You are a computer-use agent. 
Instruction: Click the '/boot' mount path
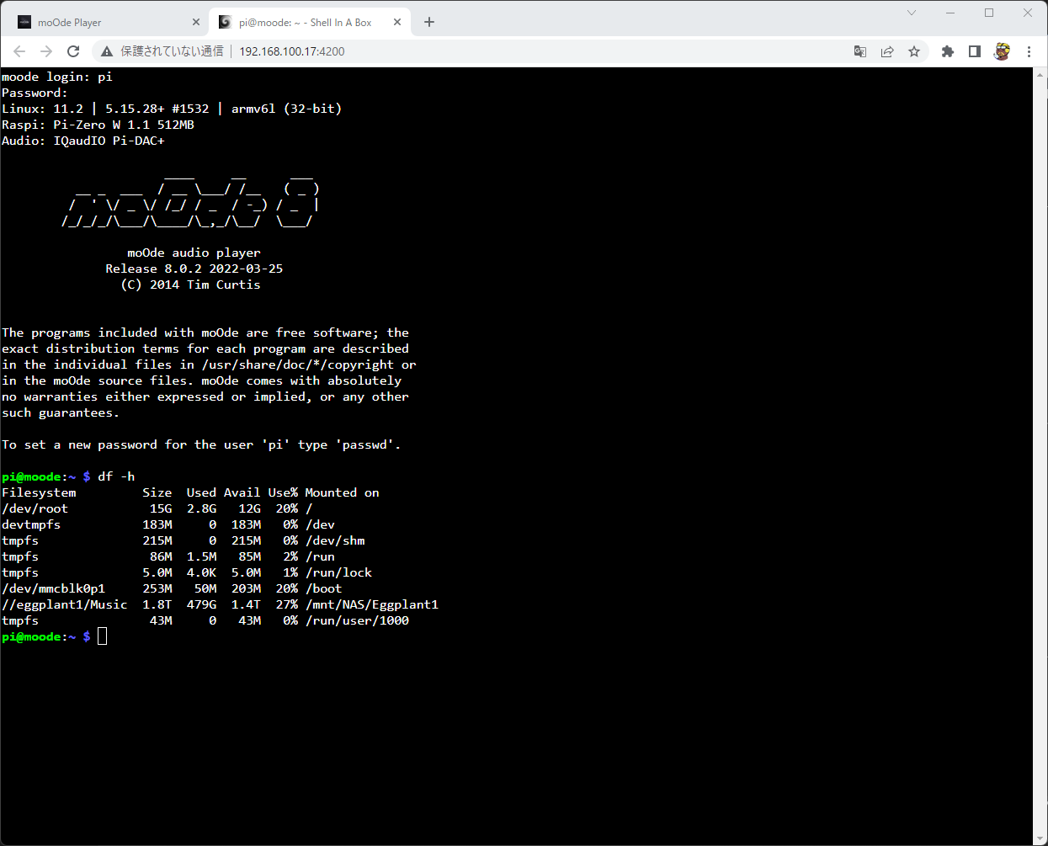tap(324, 588)
